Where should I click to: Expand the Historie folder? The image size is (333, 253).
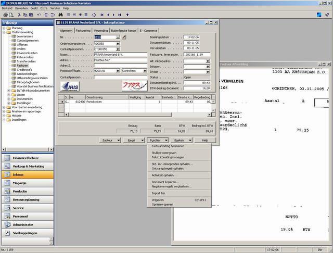tap(4, 116)
